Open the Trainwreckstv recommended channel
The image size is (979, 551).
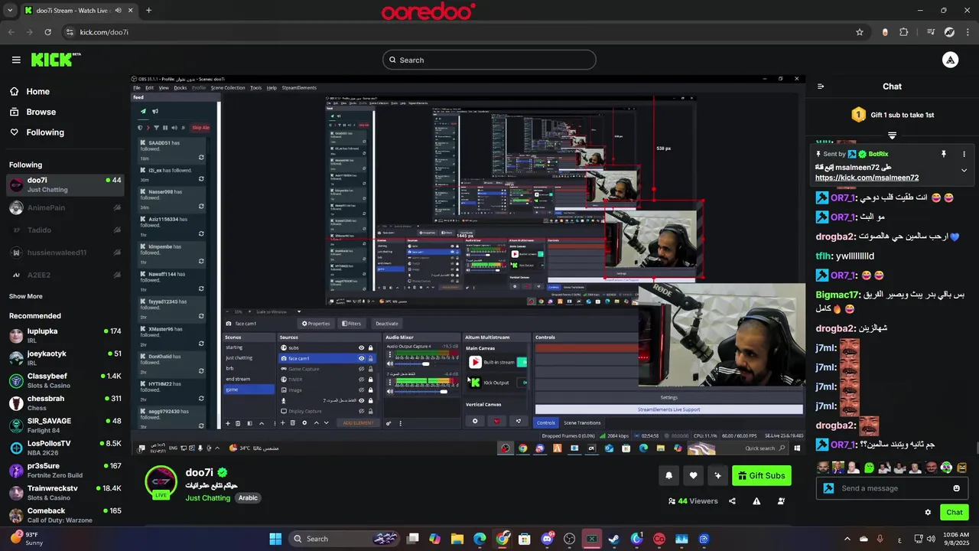(x=65, y=493)
